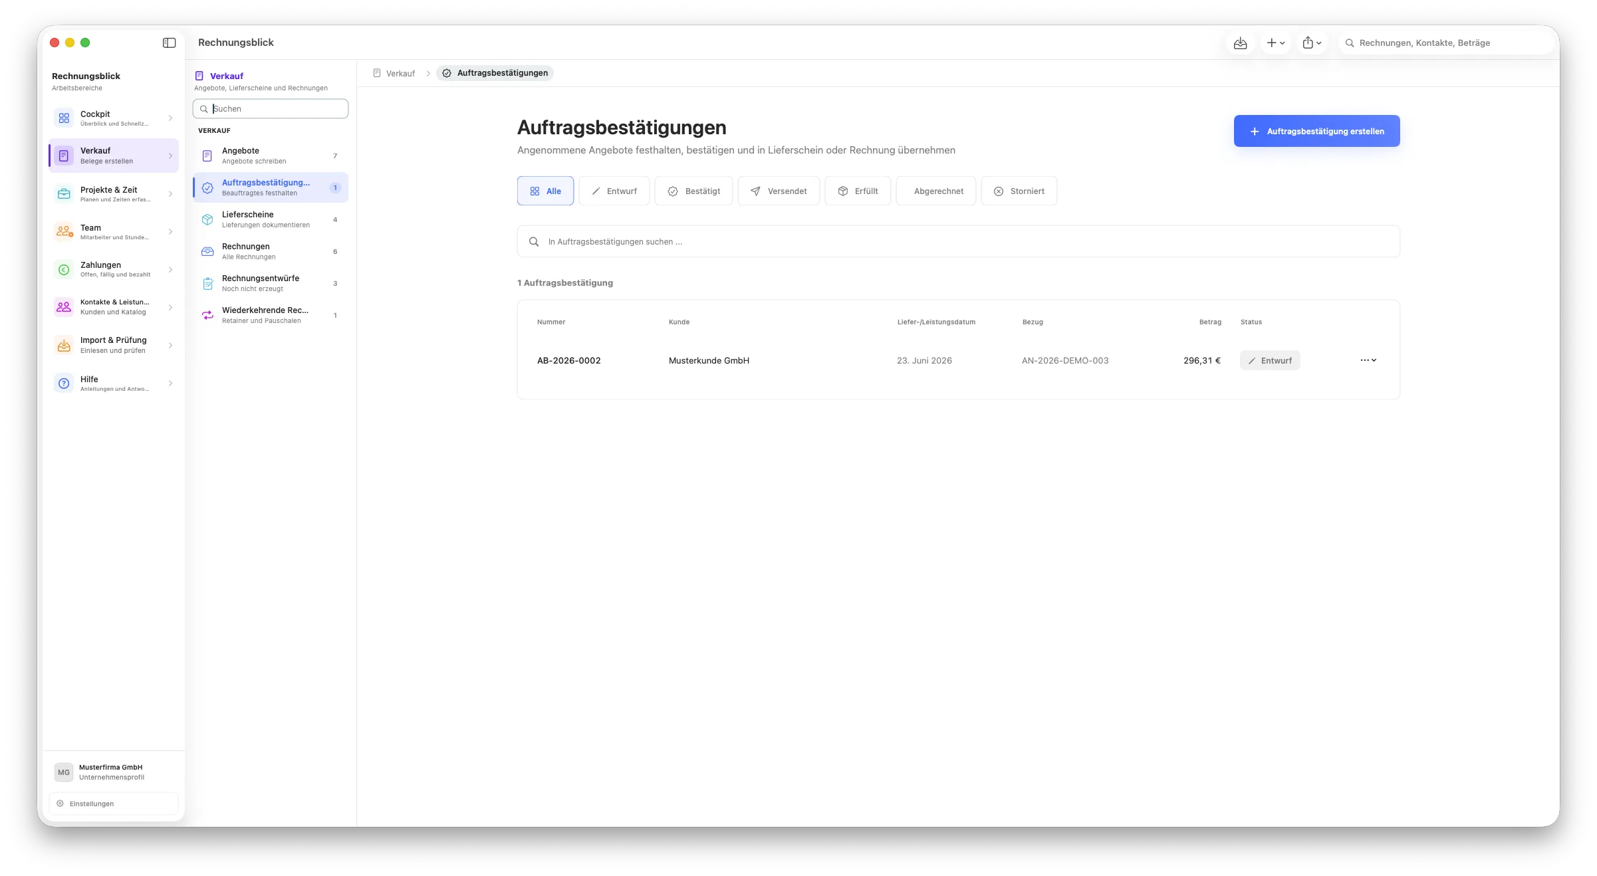Select the Alle filter tab
The image size is (1597, 876).
click(545, 191)
